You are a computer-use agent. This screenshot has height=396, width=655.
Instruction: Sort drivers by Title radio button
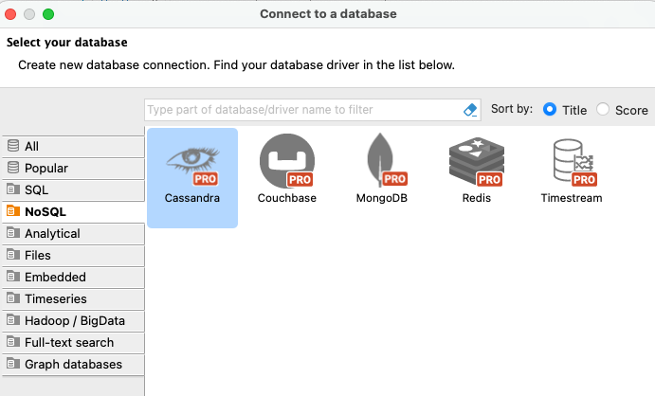point(550,109)
